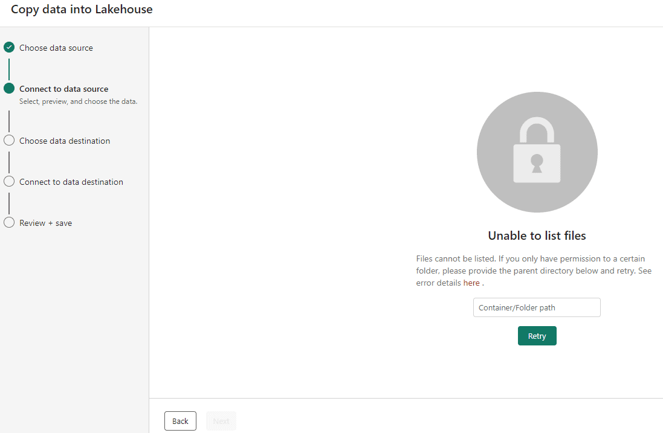Click the 'Unable to list files' heading

[x=537, y=236]
